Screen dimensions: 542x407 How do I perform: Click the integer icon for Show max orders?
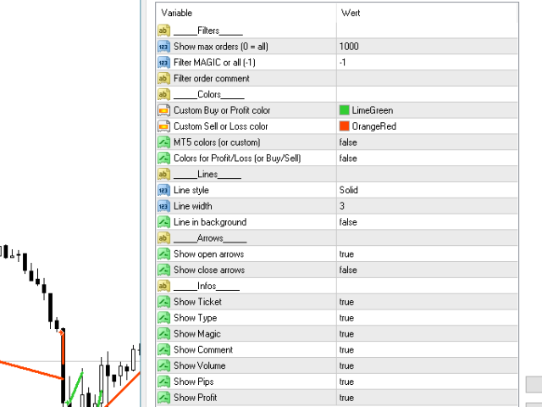163,47
